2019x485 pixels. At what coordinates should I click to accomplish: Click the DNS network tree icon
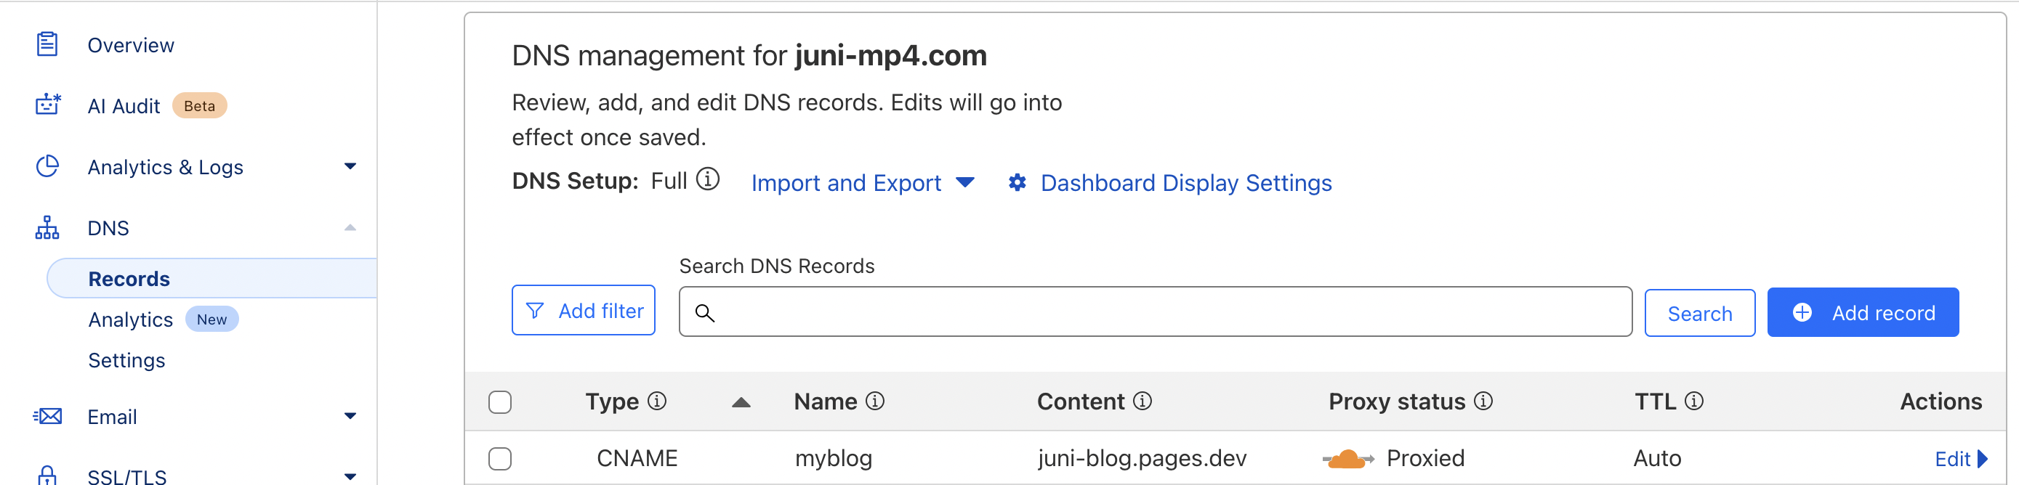click(x=47, y=228)
